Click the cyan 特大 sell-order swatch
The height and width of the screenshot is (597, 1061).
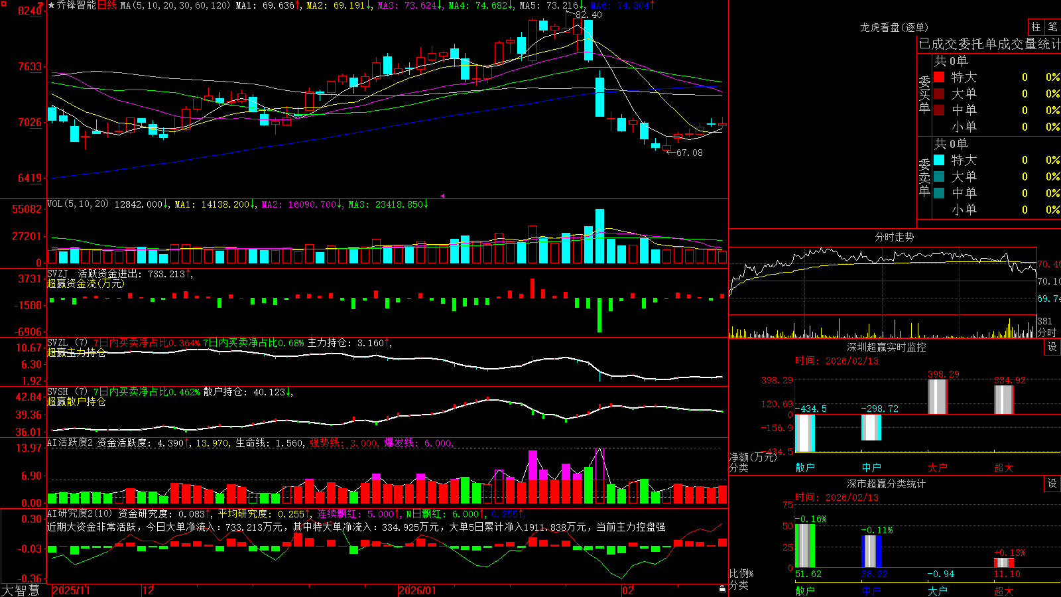click(x=939, y=160)
